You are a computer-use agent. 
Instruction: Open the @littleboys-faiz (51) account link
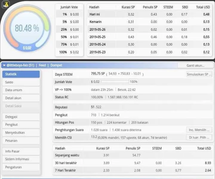tap(20, 65)
